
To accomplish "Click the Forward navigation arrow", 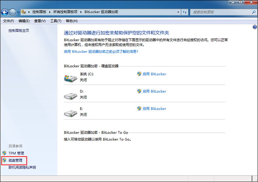I will point(13,12).
